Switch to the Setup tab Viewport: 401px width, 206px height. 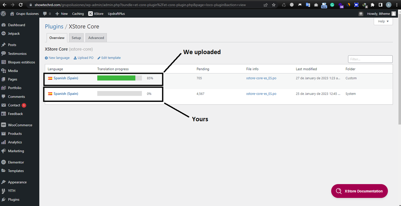(x=76, y=38)
